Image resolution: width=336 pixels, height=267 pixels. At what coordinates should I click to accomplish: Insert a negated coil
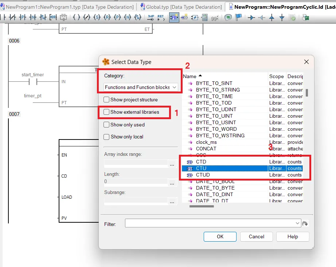coord(87,17)
